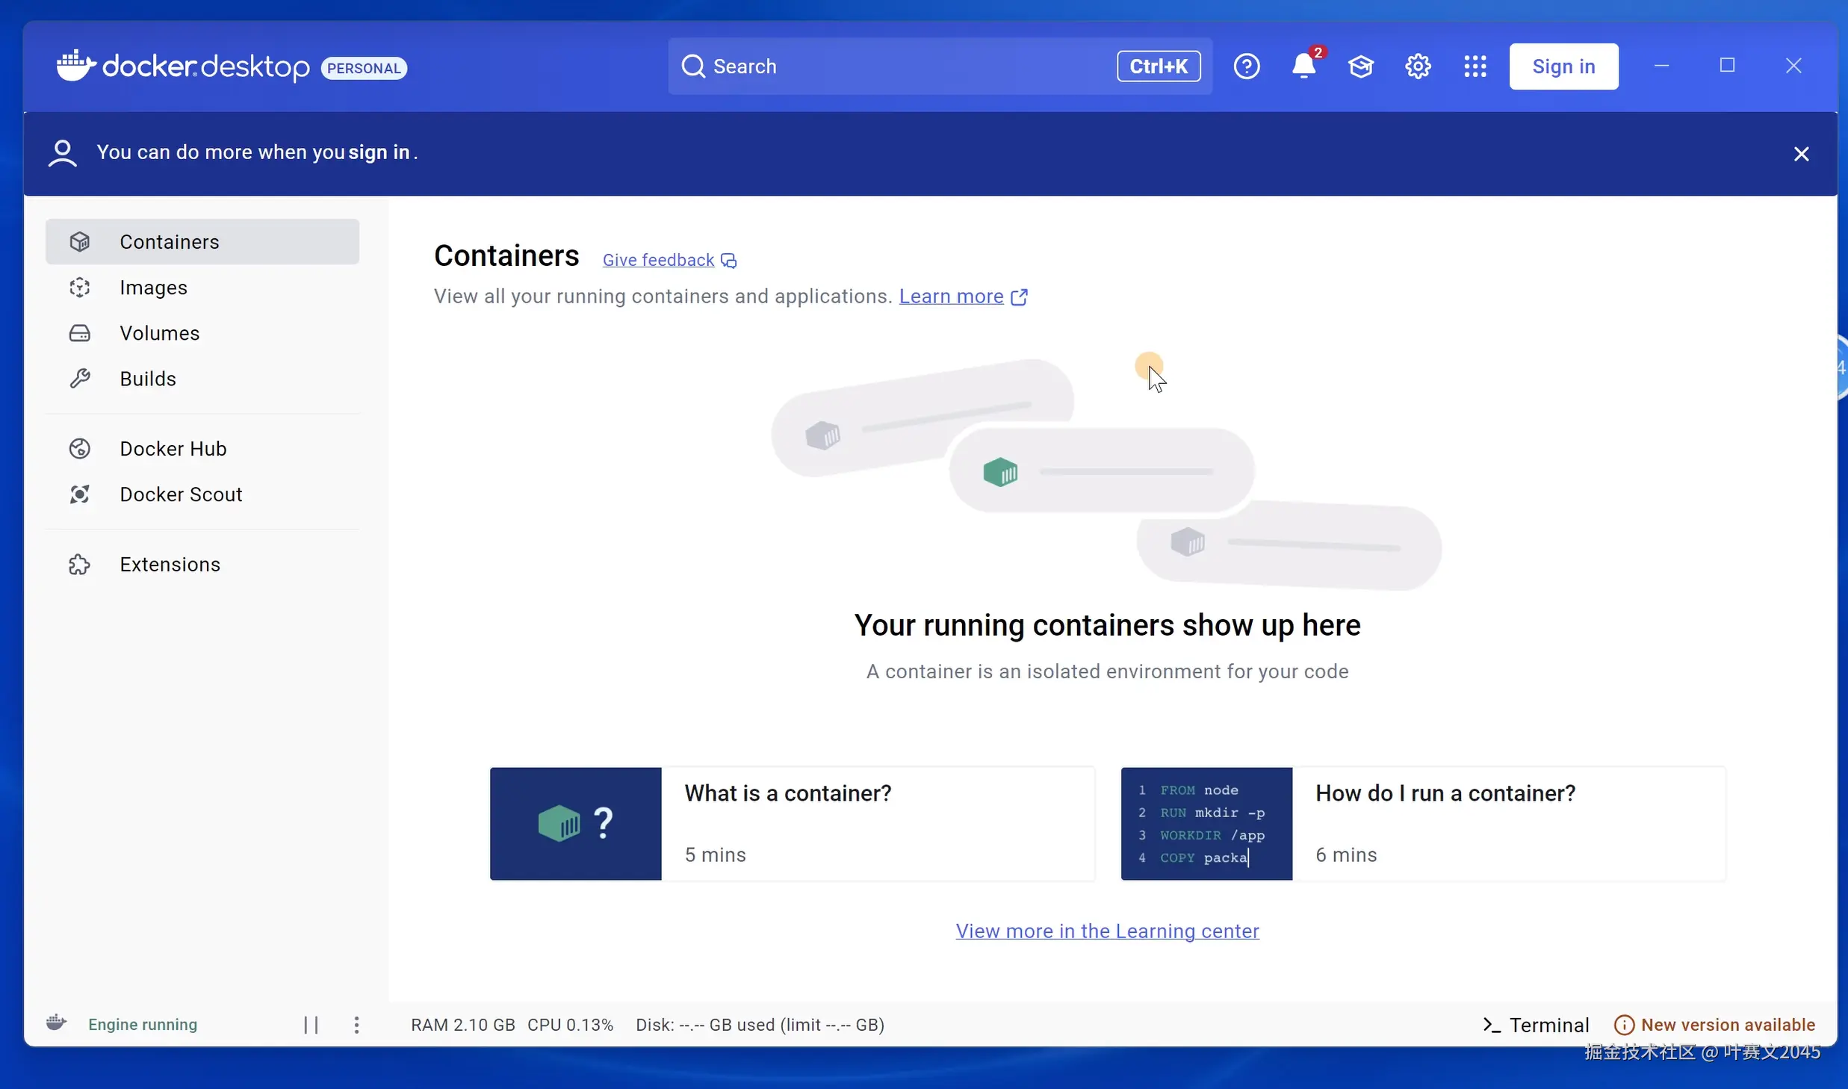Follow the Give feedback link
Screen dimensions: 1848x1089
pyautogui.click(x=658, y=260)
